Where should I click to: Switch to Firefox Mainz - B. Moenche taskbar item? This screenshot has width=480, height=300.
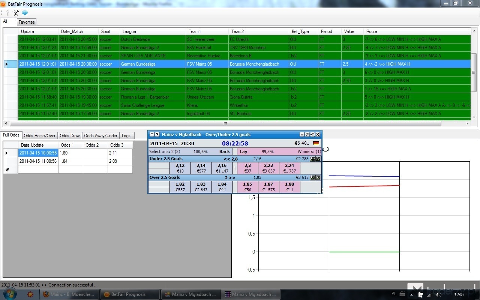coord(69,294)
